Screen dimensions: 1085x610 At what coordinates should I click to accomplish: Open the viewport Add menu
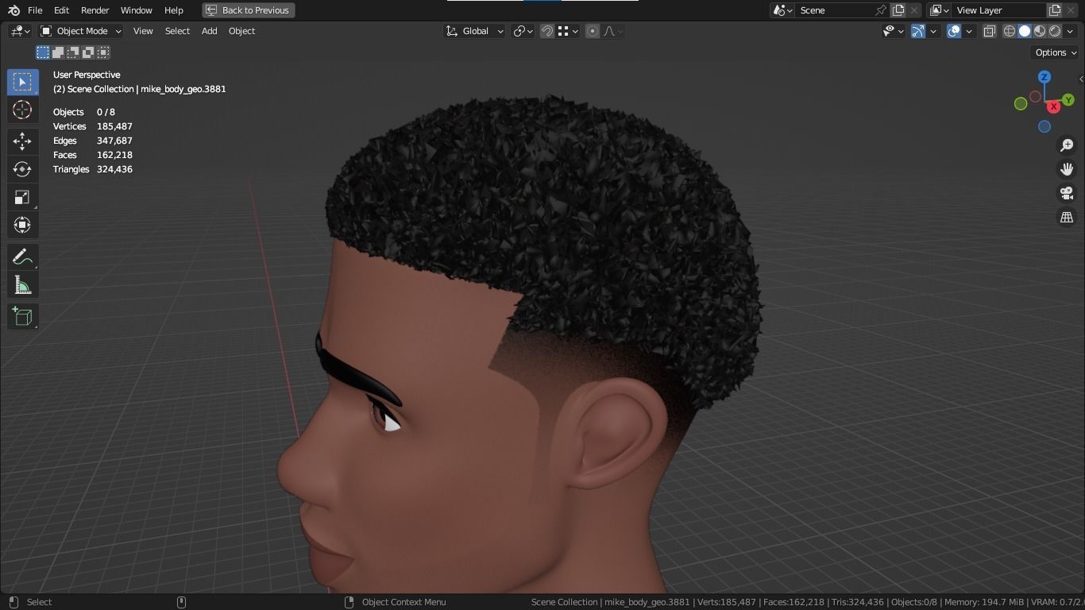click(209, 31)
